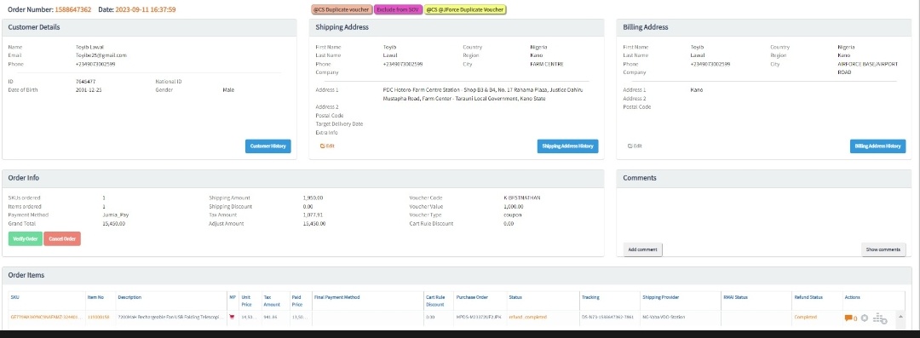Click the red Cancel Order button
920x338 pixels.
(x=62, y=239)
